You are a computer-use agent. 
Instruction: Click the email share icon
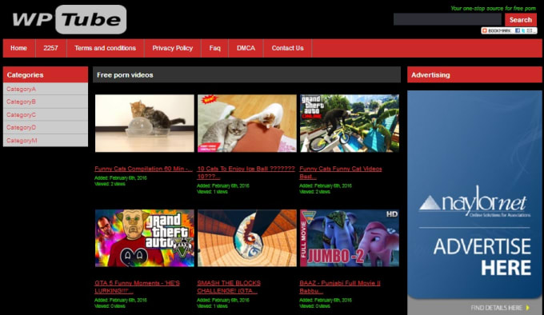tap(530, 30)
